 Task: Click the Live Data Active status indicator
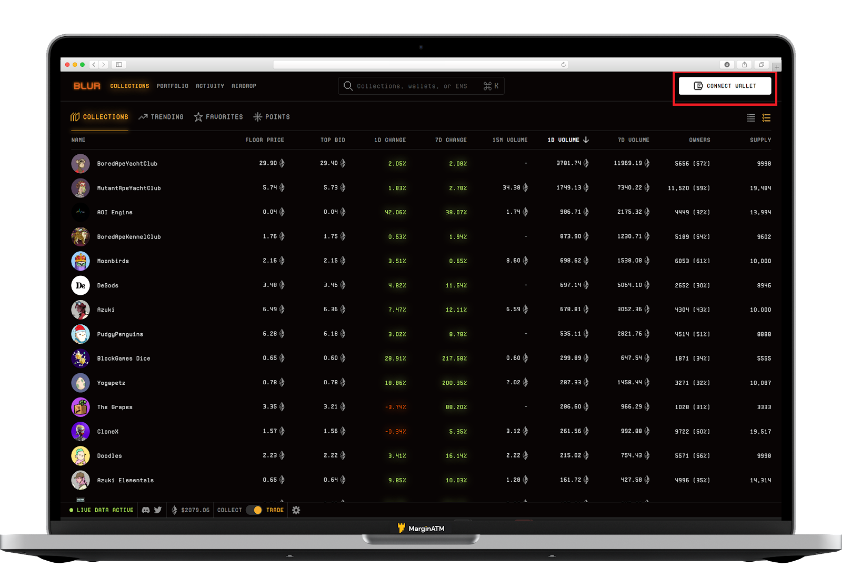click(x=102, y=510)
